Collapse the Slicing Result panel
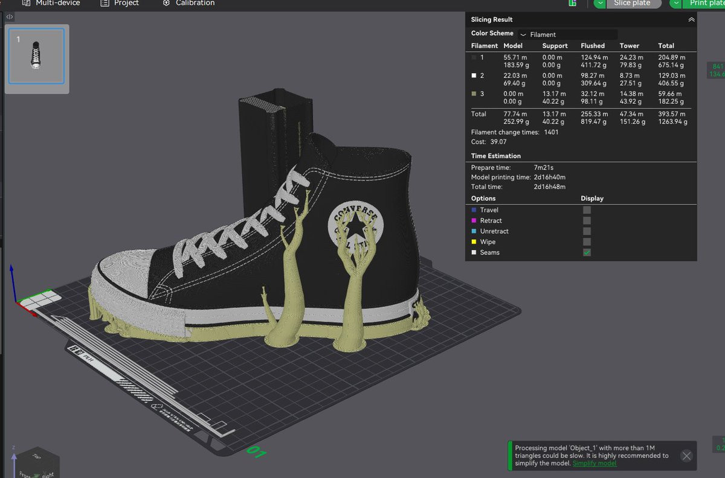 691,20
